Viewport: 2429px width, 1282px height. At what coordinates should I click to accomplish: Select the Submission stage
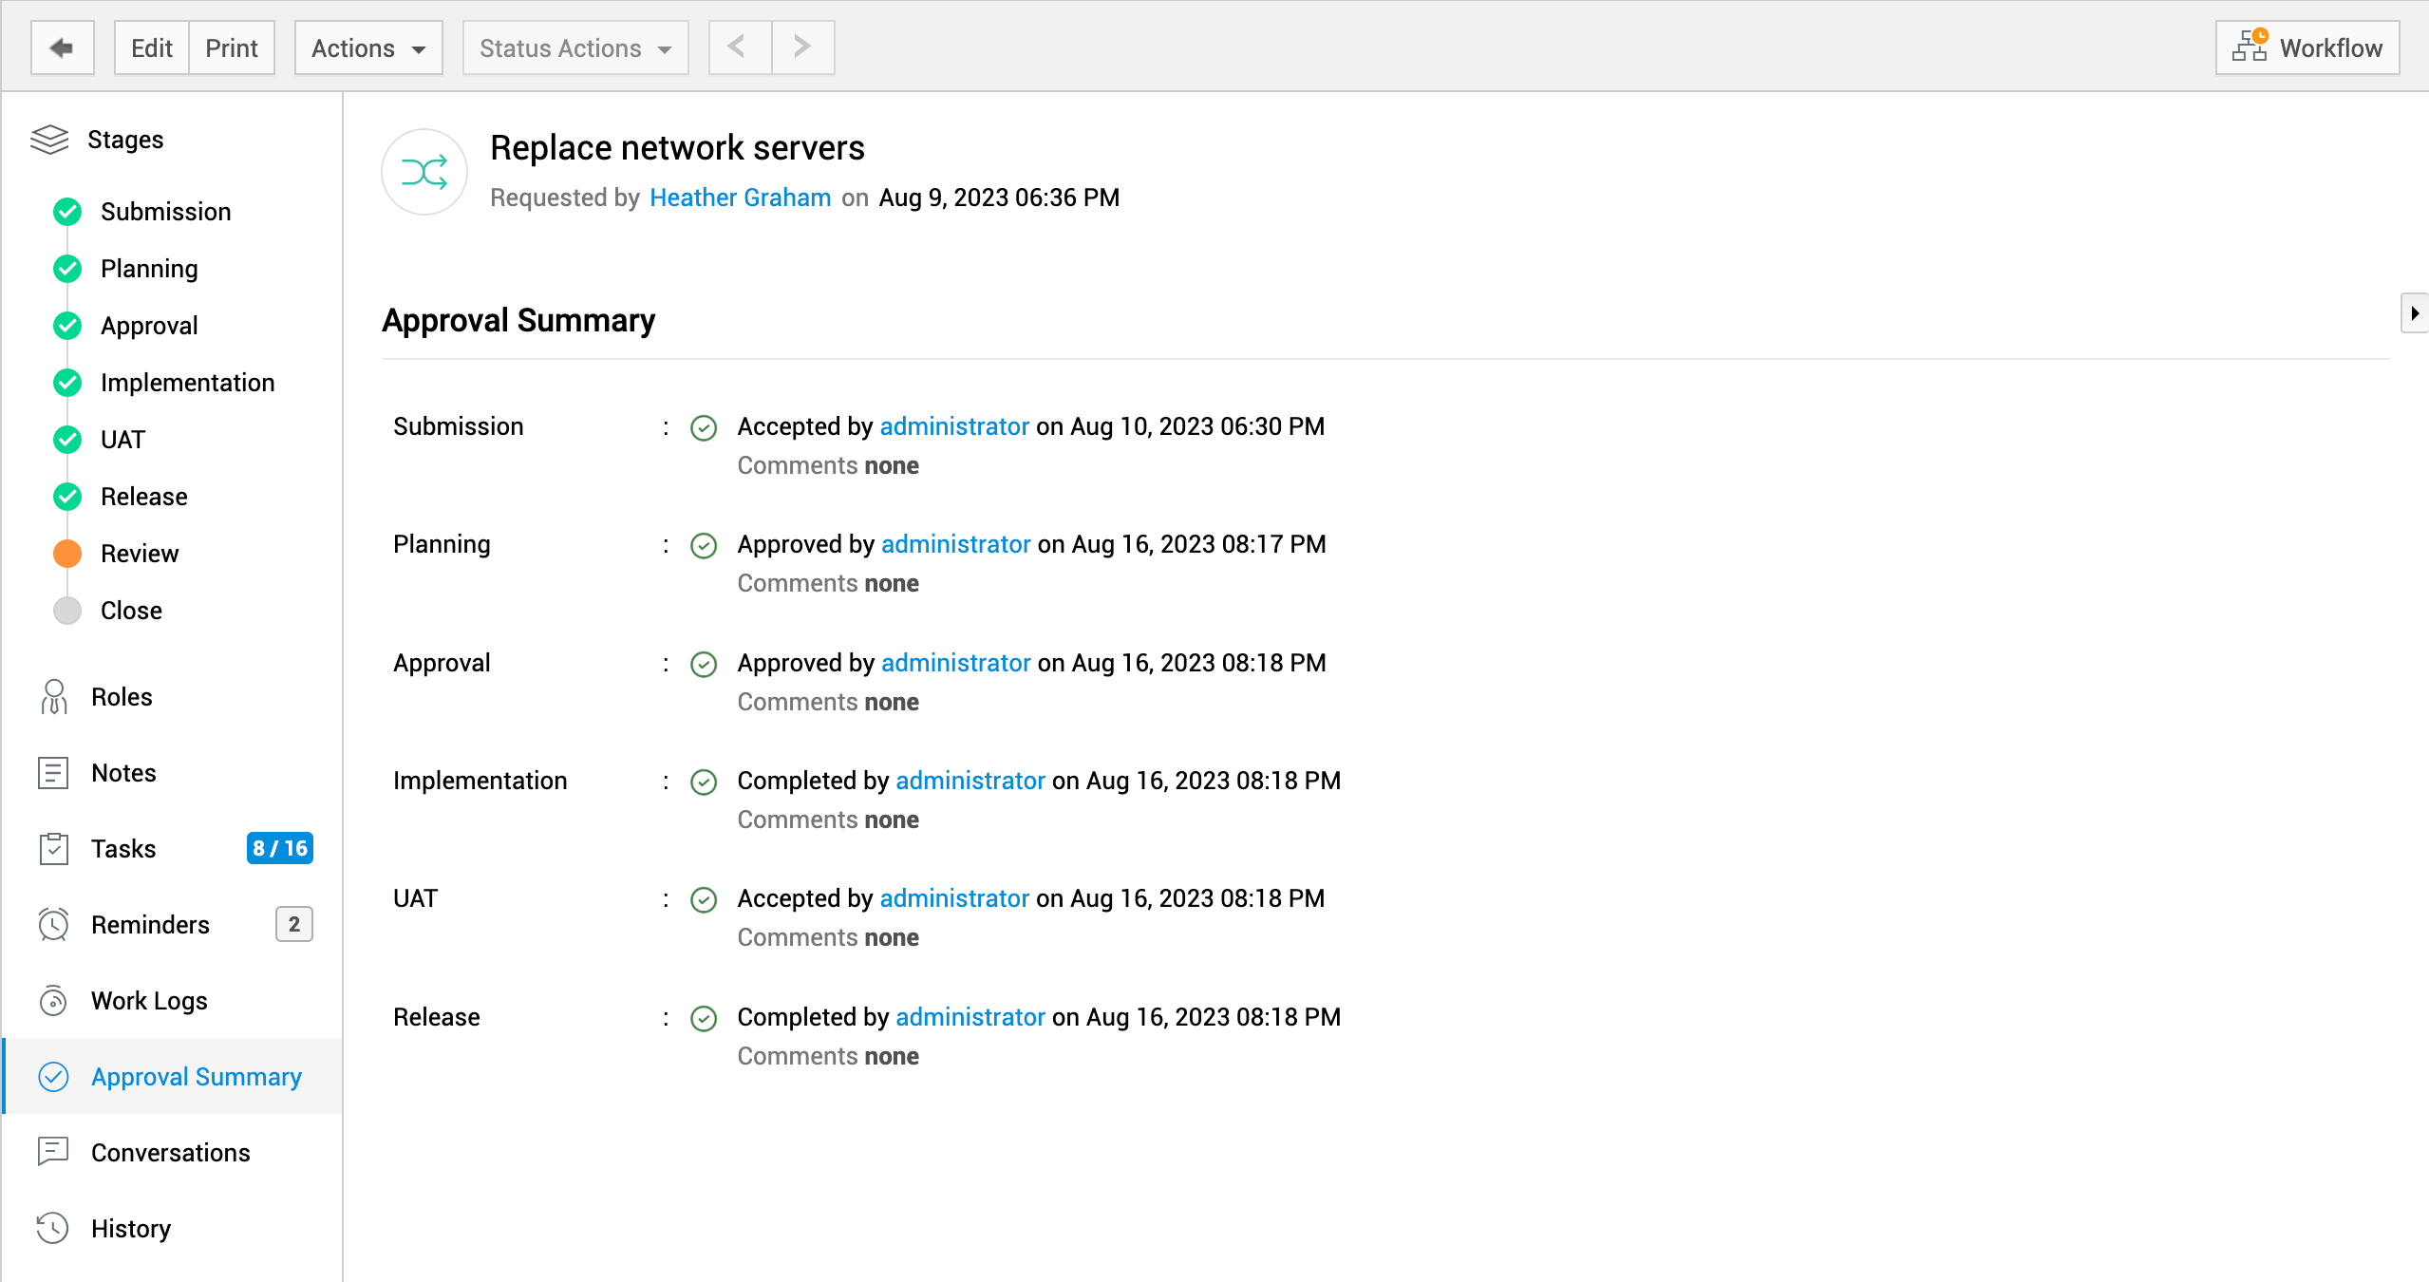pos(165,212)
